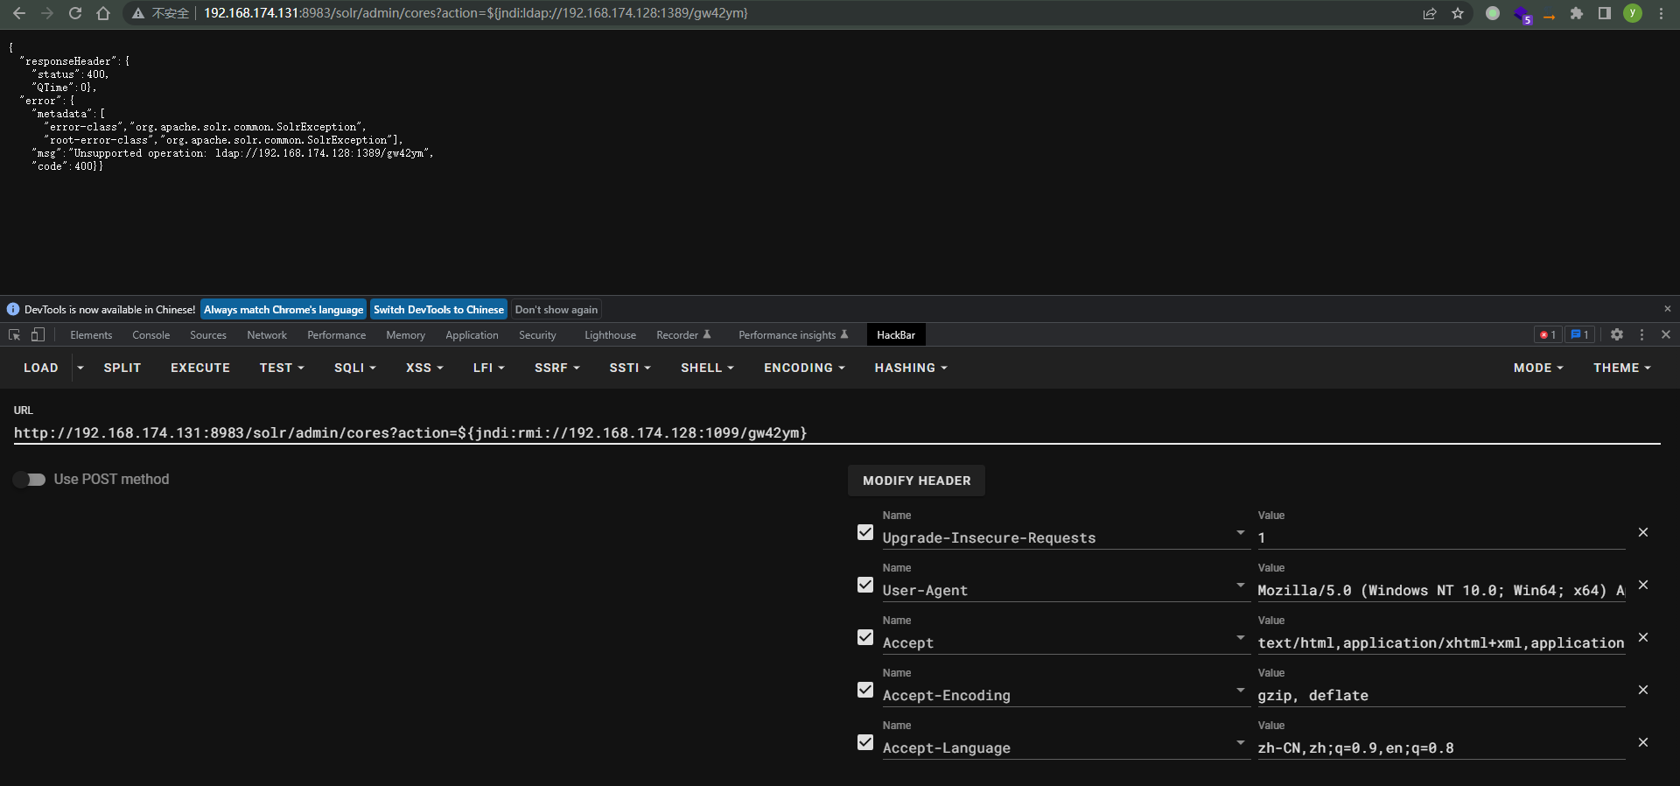Select the HackBar tab
Image resolution: width=1680 pixels, height=786 pixels.
(x=896, y=335)
